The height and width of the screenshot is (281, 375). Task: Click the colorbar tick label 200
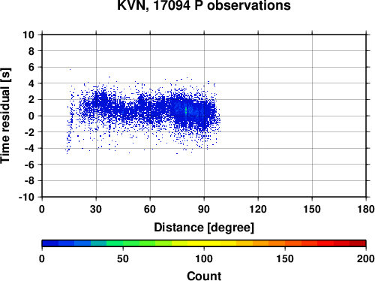(x=366, y=258)
